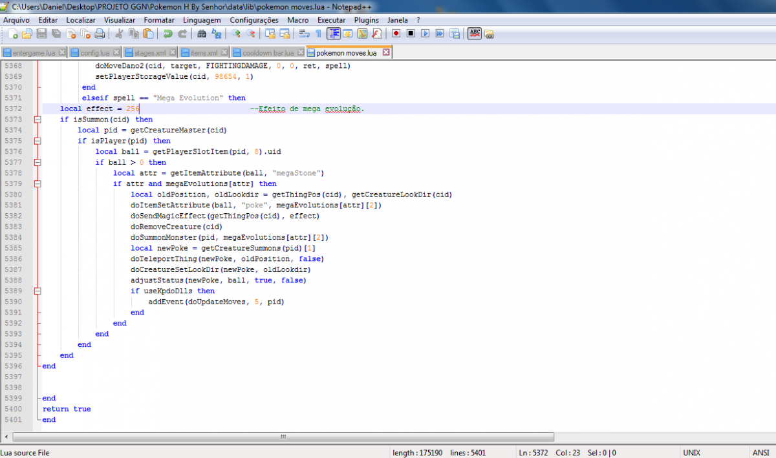Open the Visualizar menu
The image size is (776, 458).
pos(120,20)
